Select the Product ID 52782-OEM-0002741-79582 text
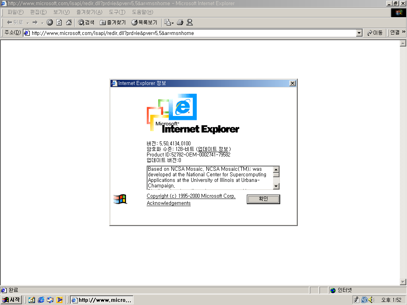This screenshot has width=407, height=305. [x=201, y=154]
